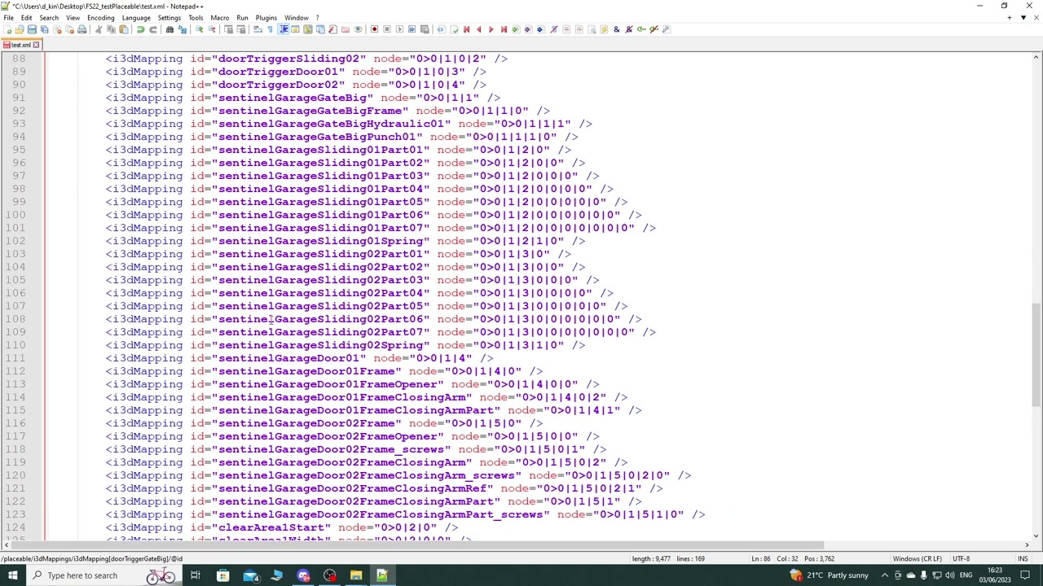Go to previous difference red arrow
The image size is (1043, 586).
click(x=478, y=29)
